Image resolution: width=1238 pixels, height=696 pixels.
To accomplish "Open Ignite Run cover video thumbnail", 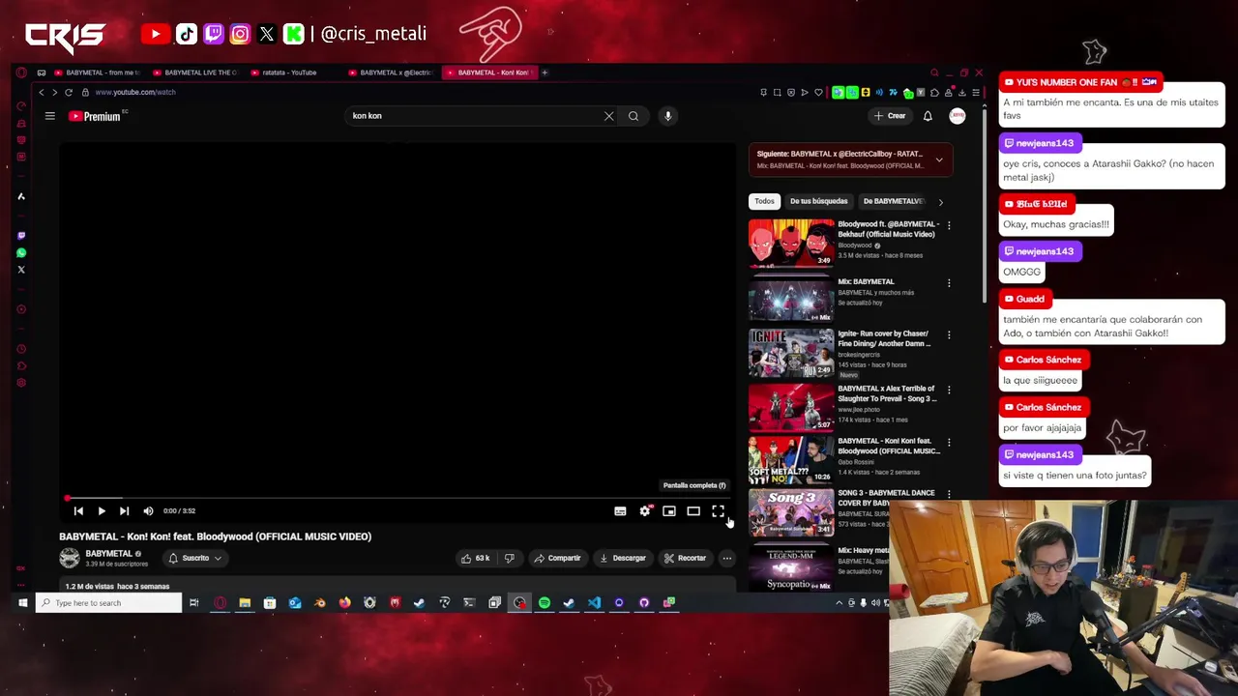I will [x=791, y=353].
